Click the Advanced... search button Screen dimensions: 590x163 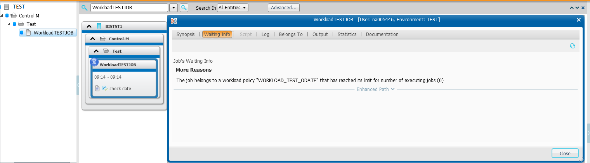coord(283,8)
